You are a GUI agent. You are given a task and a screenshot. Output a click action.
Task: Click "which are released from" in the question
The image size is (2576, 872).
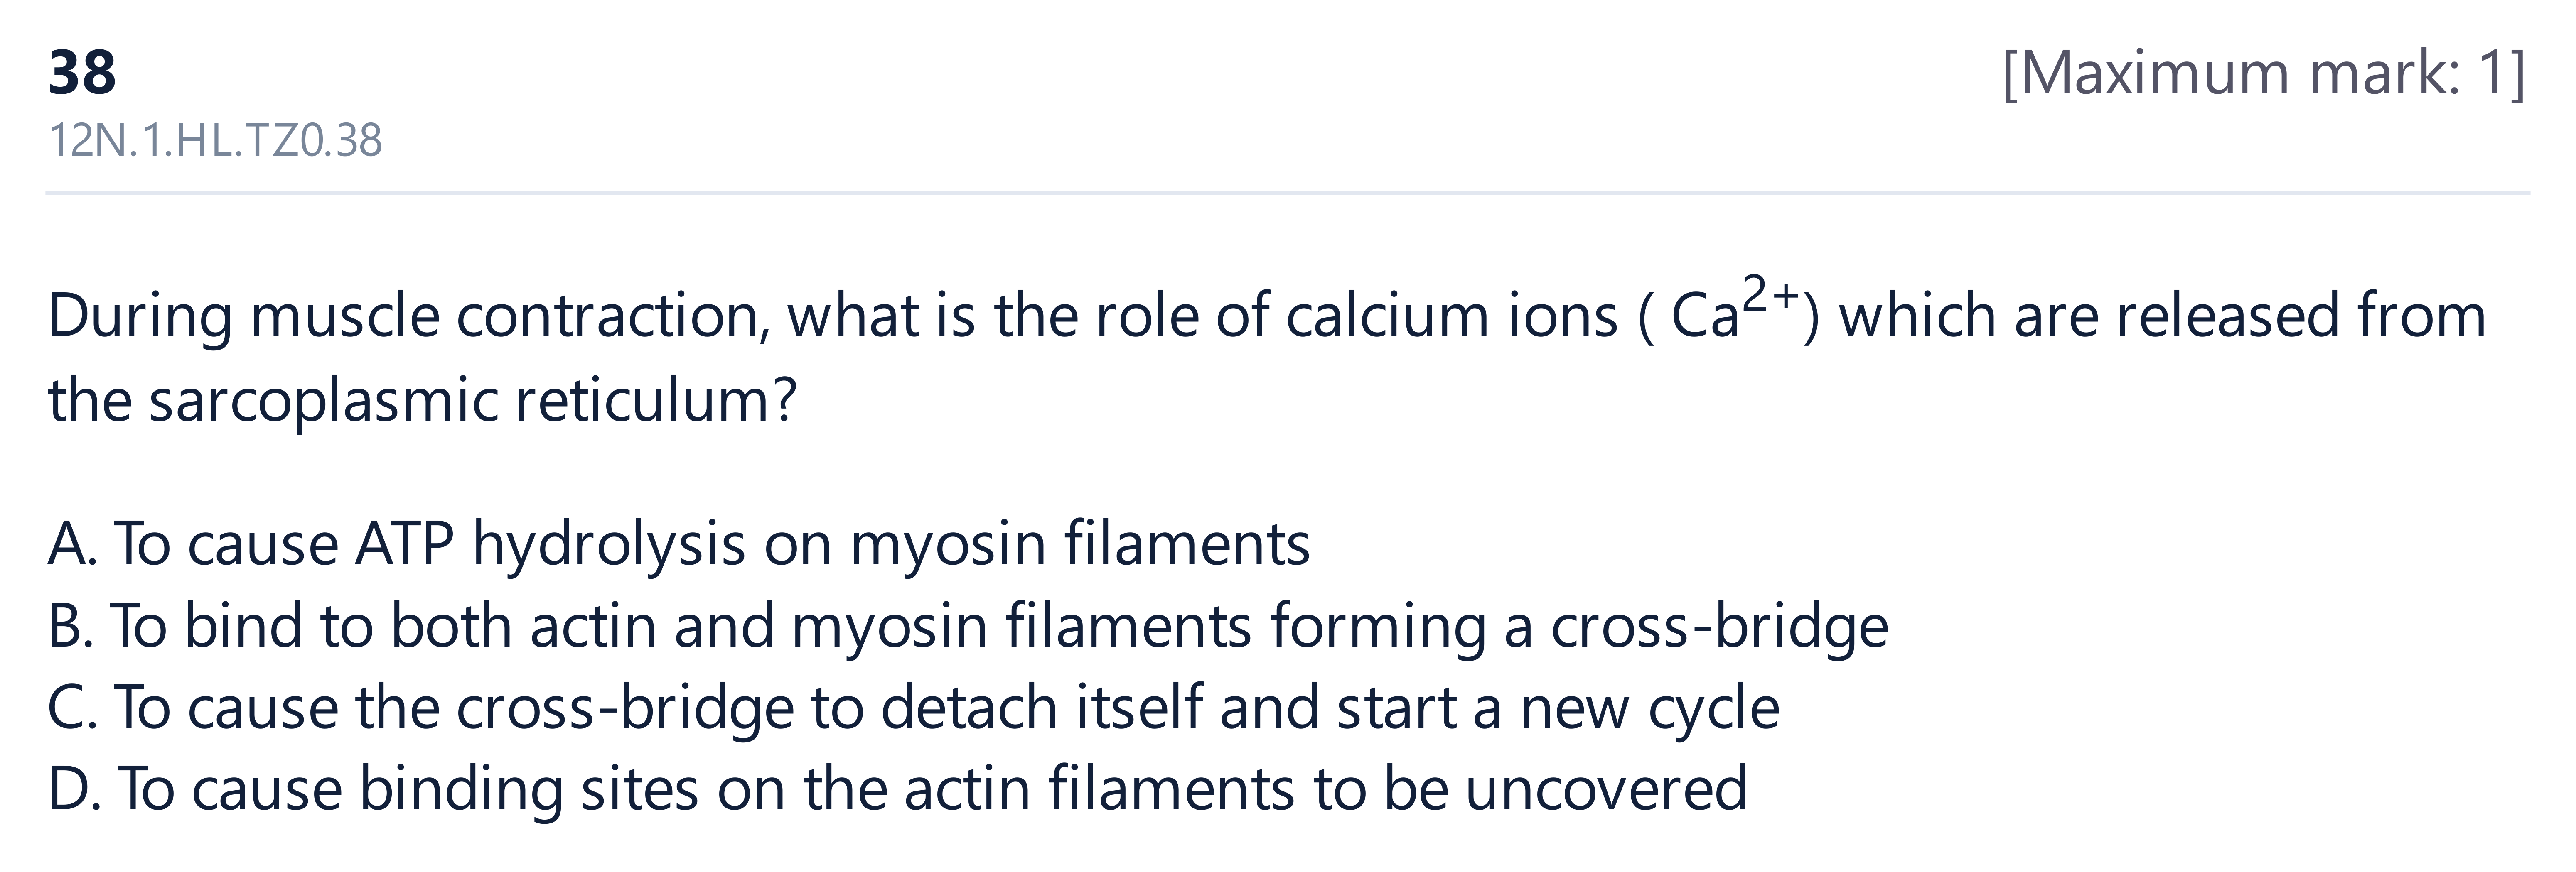point(2162,317)
